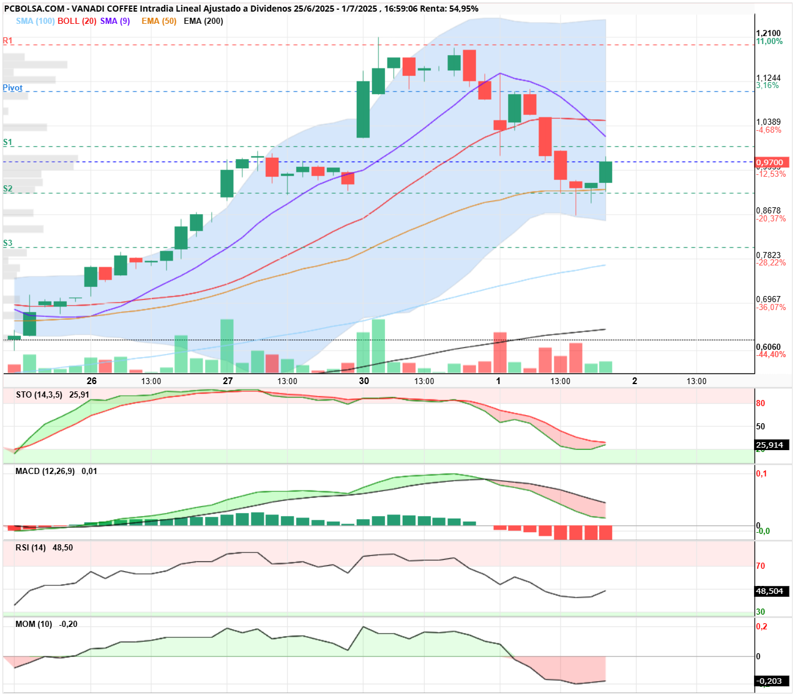Click the R1 resistance level label

7,40
